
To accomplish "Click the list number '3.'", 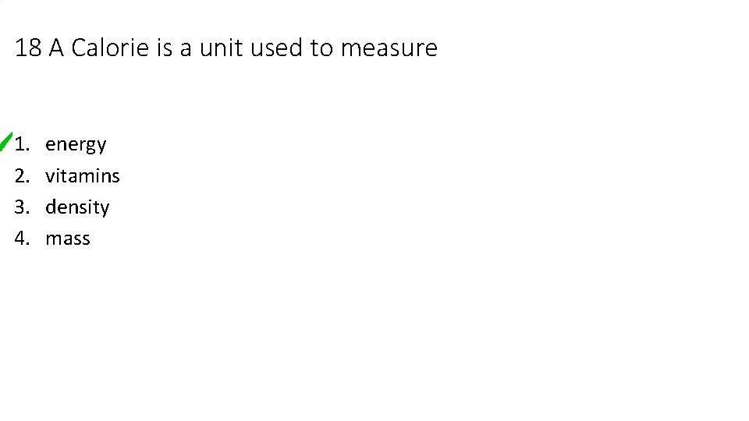I will (x=23, y=207).
